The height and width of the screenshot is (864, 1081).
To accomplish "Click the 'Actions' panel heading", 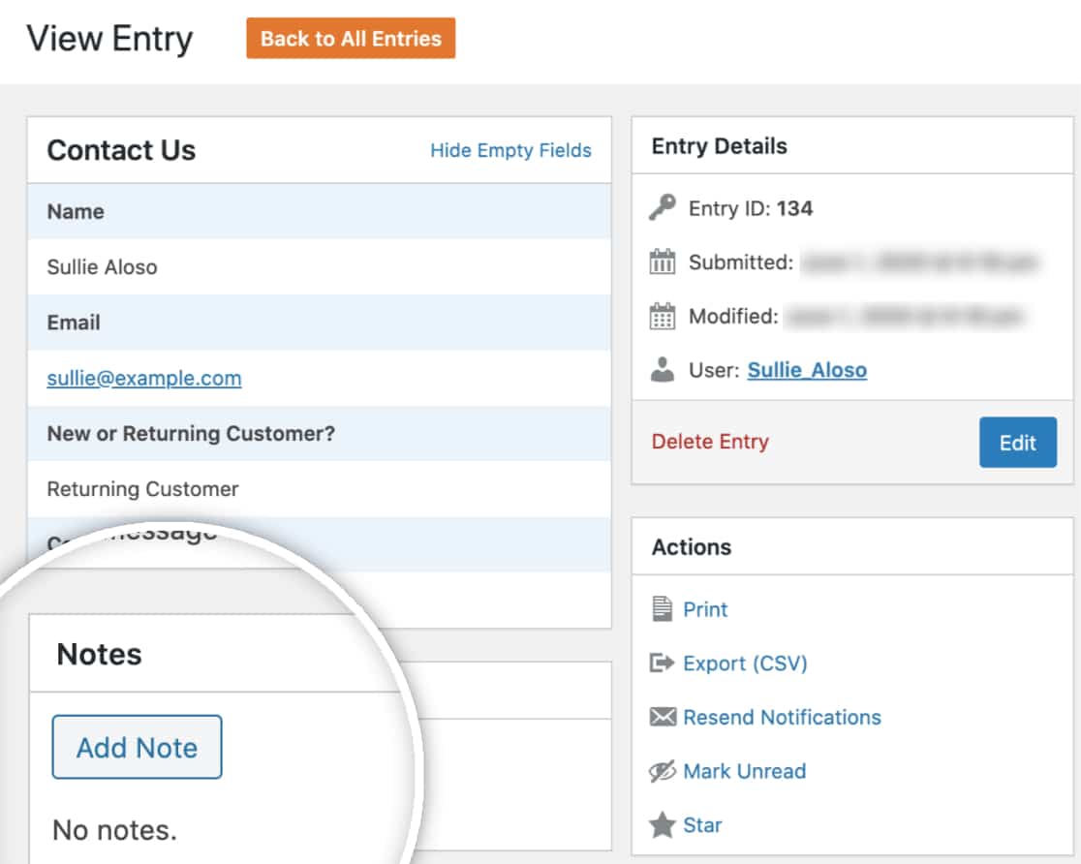I will [x=692, y=547].
